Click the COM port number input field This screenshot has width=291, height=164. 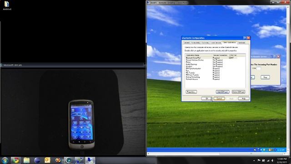(259, 68)
